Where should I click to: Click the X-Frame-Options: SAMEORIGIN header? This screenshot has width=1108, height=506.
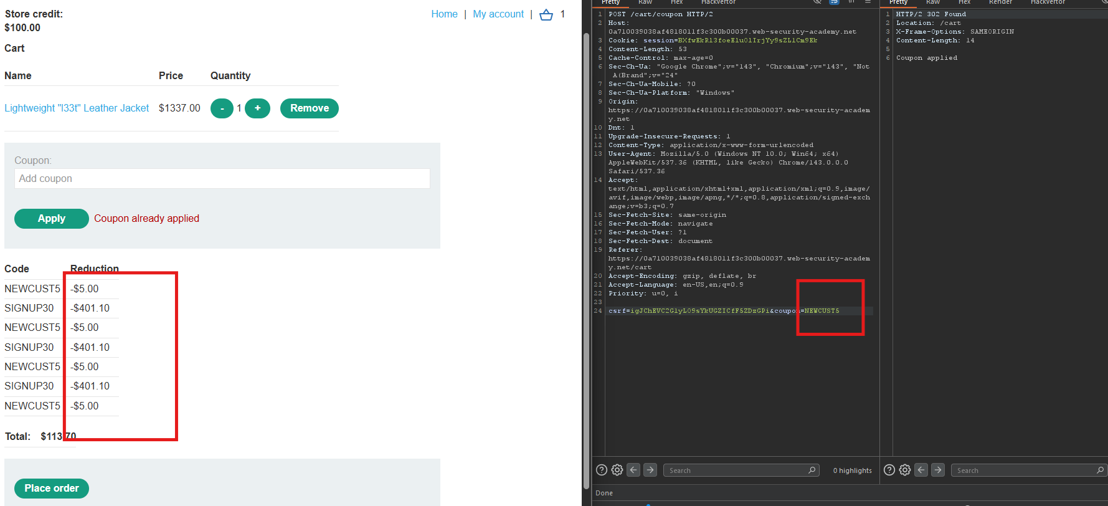coord(955,32)
